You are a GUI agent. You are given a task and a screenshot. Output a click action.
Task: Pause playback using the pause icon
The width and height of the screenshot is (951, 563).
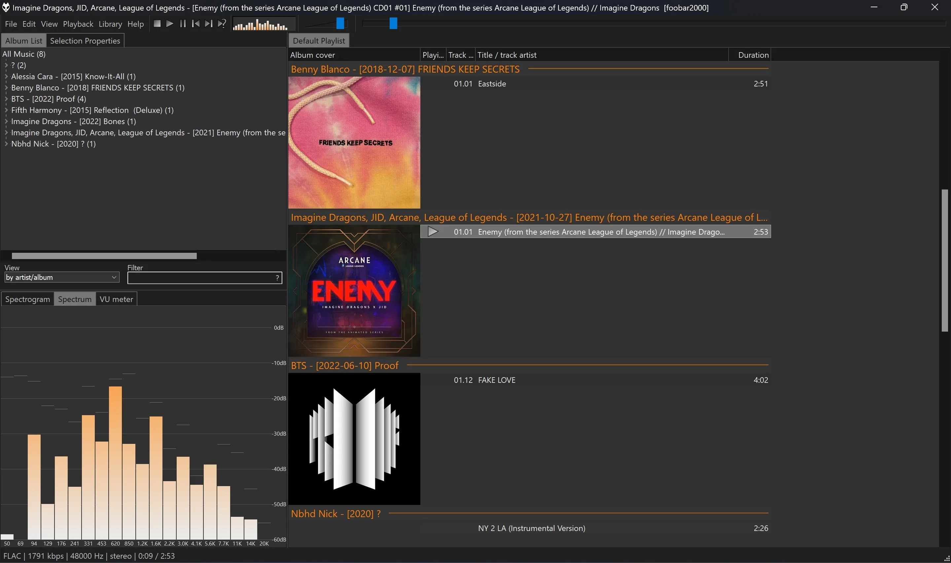pyautogui.click(x=183, y=23)
